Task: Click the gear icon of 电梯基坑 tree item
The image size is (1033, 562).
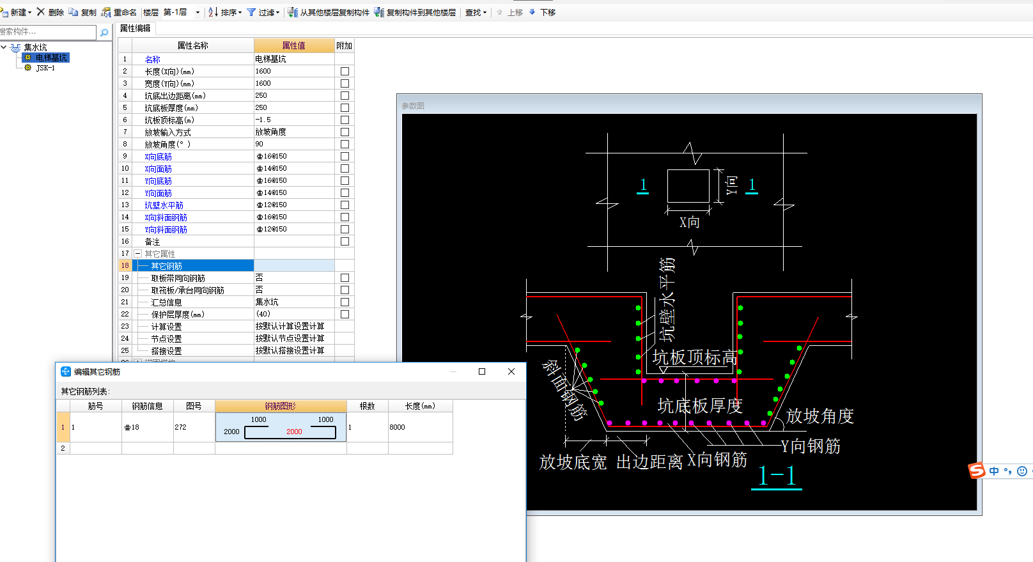Action: point(27,58)
